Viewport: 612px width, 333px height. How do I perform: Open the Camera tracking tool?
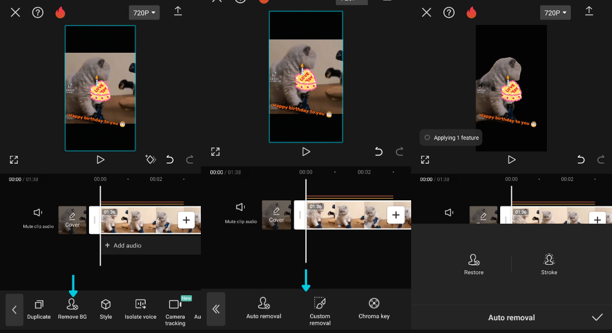click(175, 313)
